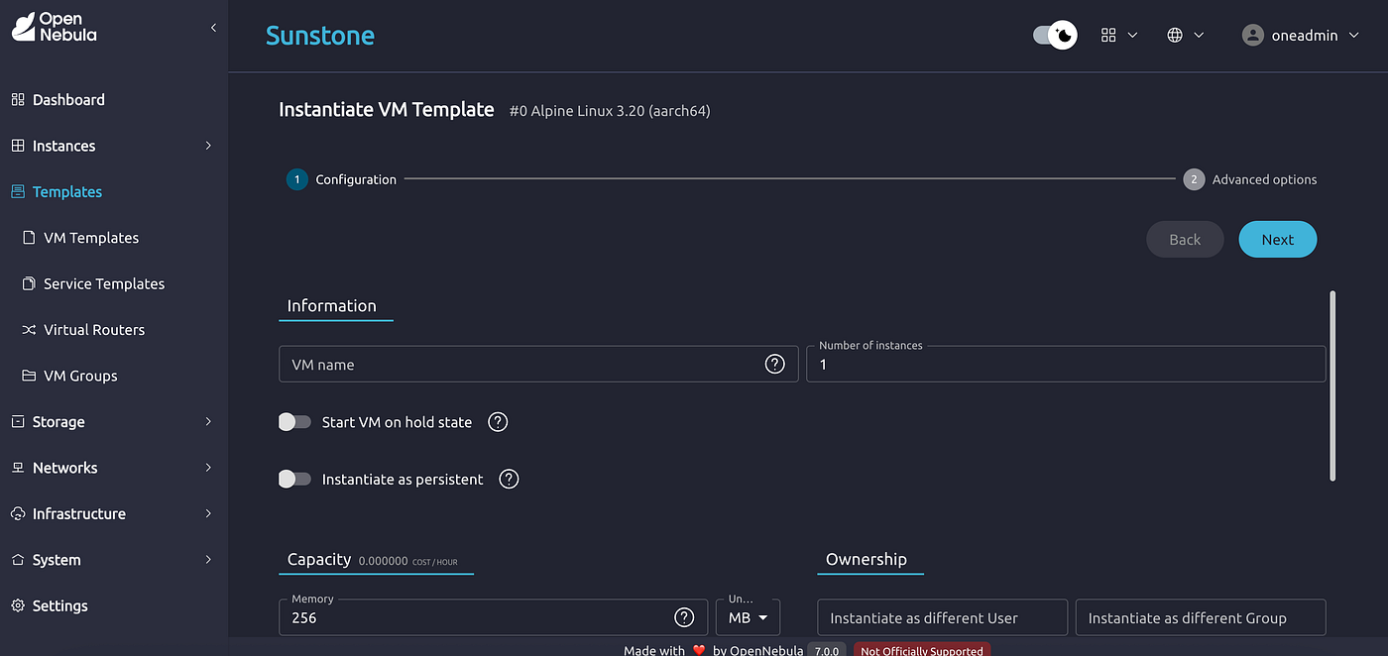Click the Infrastructure cloud icon
The width and height of the screenshot is (1388, 656).
(x=17, y=514)
